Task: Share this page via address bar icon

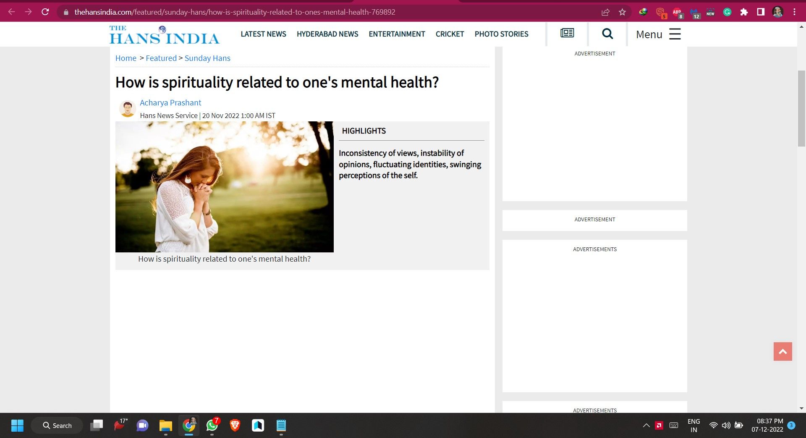Action: tap(605, 12)
